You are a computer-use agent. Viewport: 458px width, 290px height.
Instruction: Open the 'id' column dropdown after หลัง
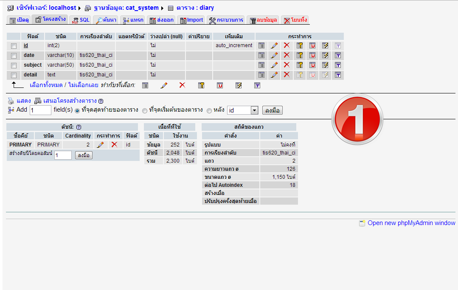click(x=243, y=110)
